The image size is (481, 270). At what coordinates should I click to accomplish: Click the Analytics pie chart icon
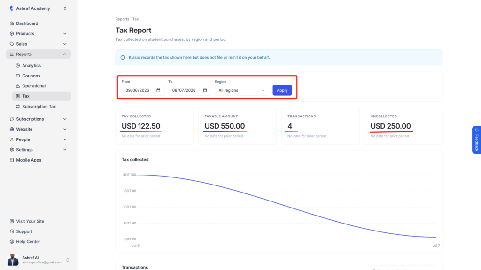pyautogui.click(x=18, y=65)
